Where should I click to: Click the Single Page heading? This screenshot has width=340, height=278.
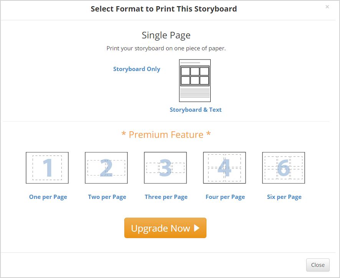[x=166, y=35]
